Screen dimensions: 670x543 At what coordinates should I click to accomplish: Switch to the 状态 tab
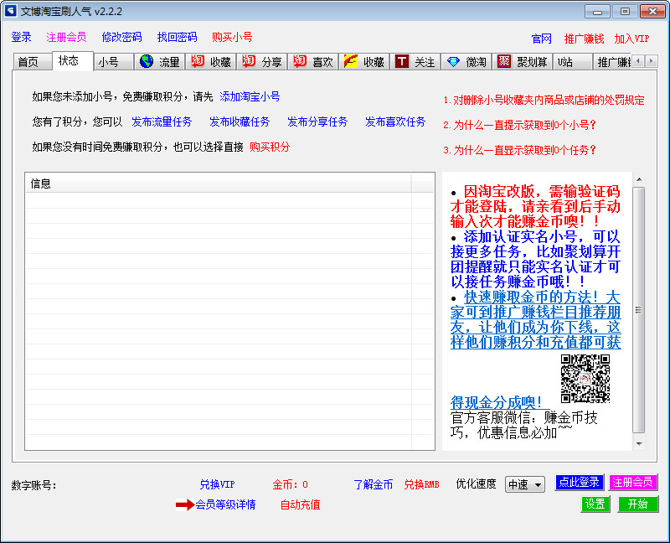[73, 60]
